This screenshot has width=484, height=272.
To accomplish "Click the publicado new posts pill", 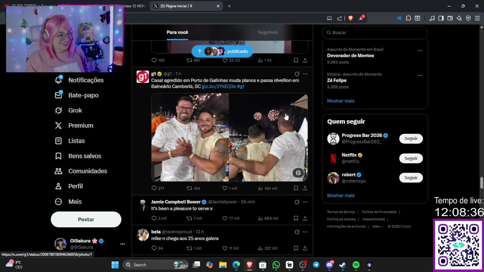I will pos(222,51).
